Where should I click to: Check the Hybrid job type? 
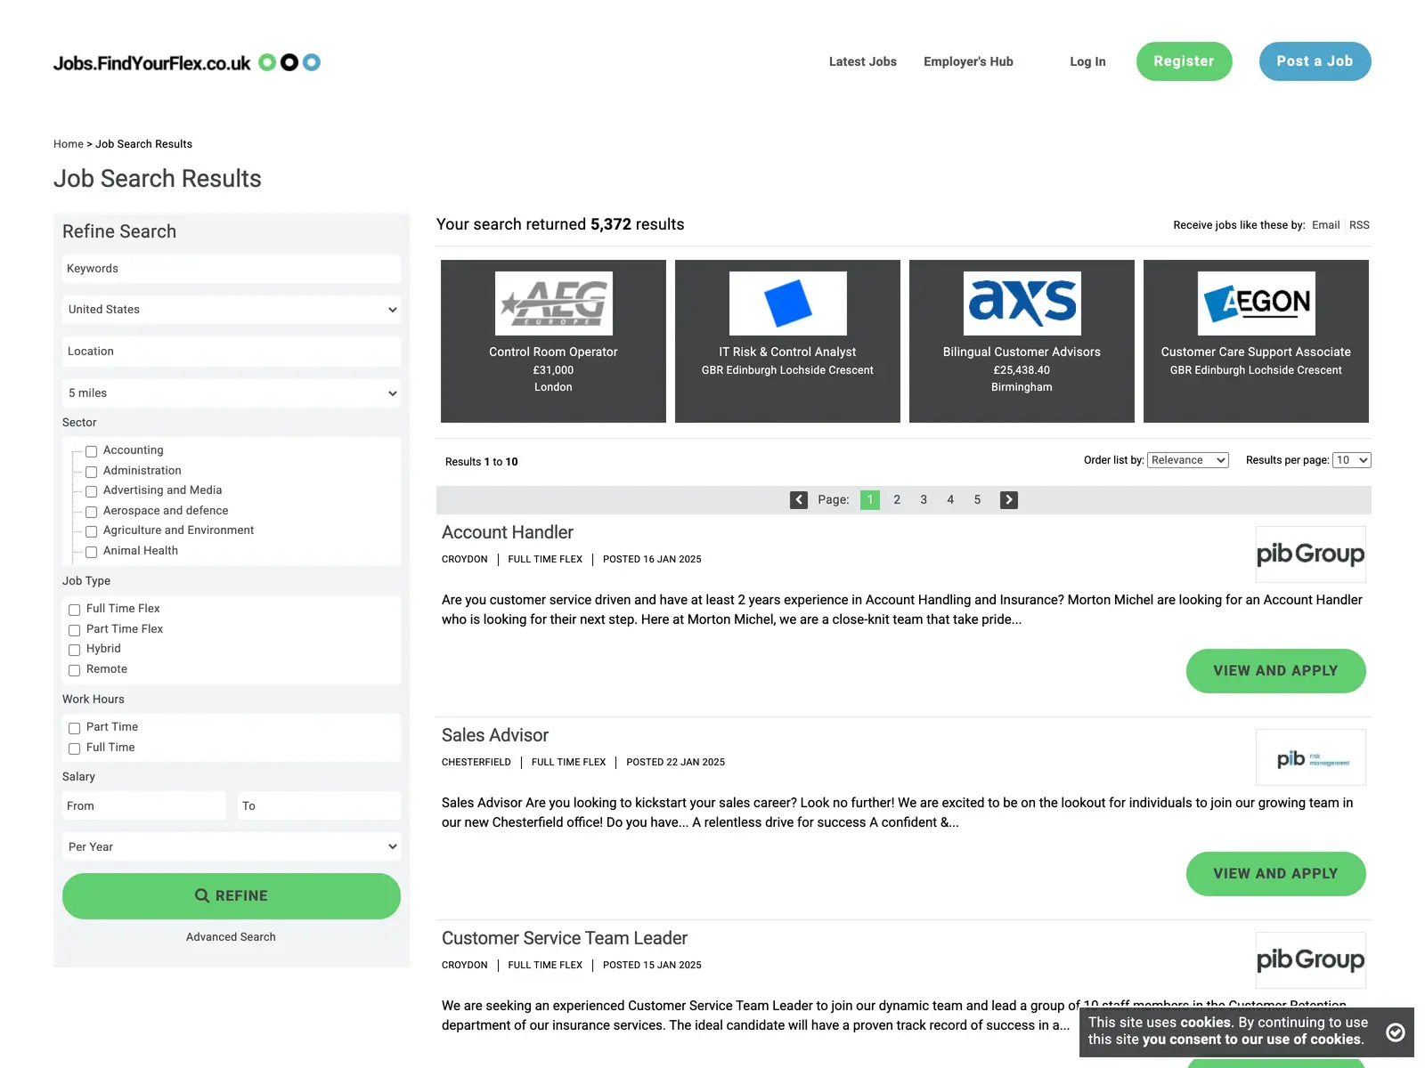pyautogui.click(x=74, y=650)
